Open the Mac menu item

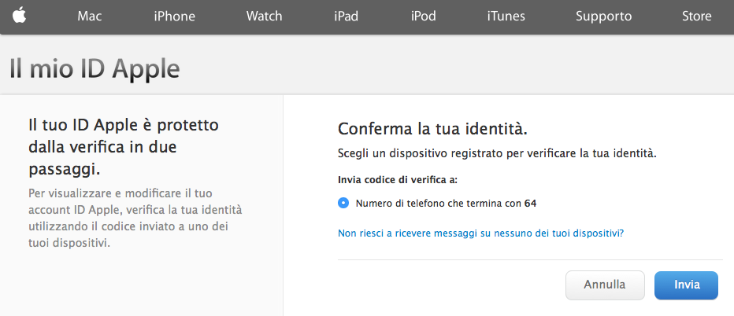90,17
